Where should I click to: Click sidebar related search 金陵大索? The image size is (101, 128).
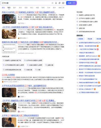pyautogui.click(x=82, y=28)
